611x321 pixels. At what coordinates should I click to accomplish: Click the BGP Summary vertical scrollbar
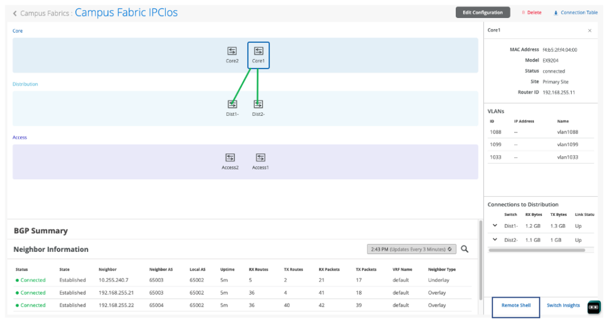480,260
